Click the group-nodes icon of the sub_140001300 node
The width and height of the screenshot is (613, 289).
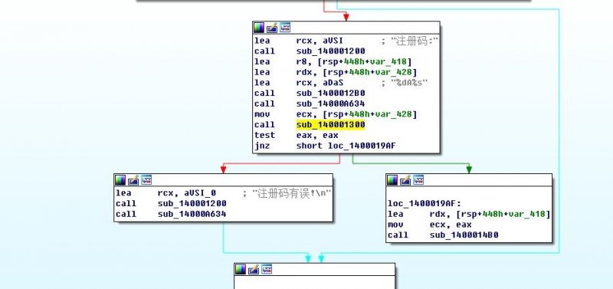tap(285, 28)
